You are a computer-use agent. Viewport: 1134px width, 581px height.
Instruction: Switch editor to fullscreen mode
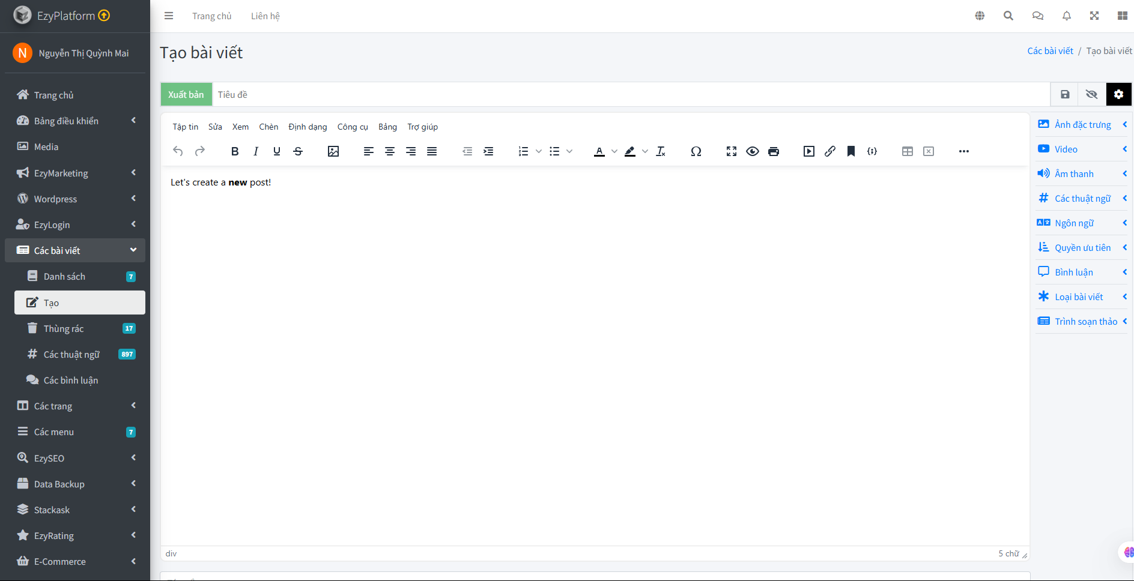732,151
